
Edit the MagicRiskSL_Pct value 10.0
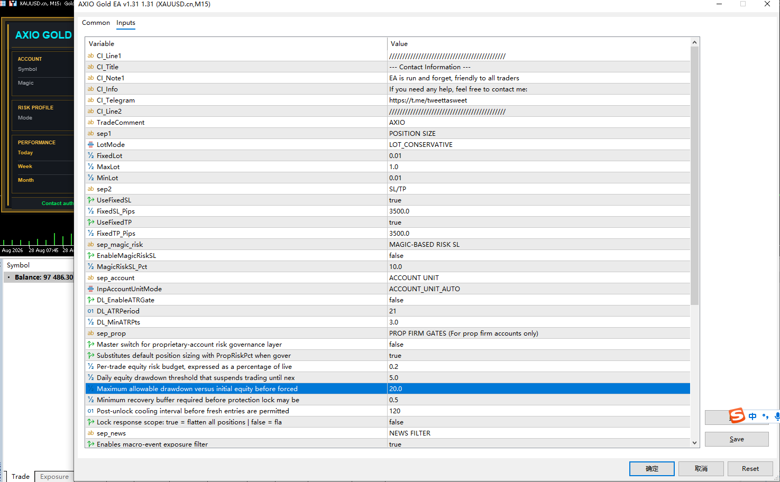coord(538,266)
